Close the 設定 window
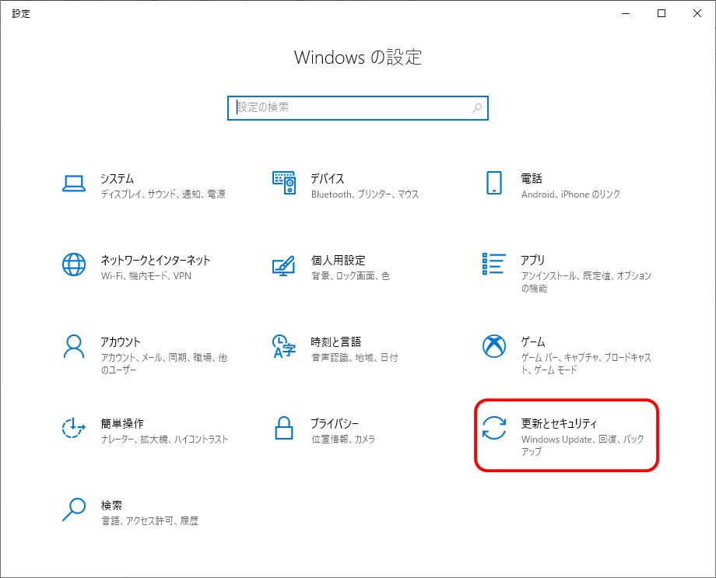The height and width of the screenshot is (578, 716). click(697, 13)
